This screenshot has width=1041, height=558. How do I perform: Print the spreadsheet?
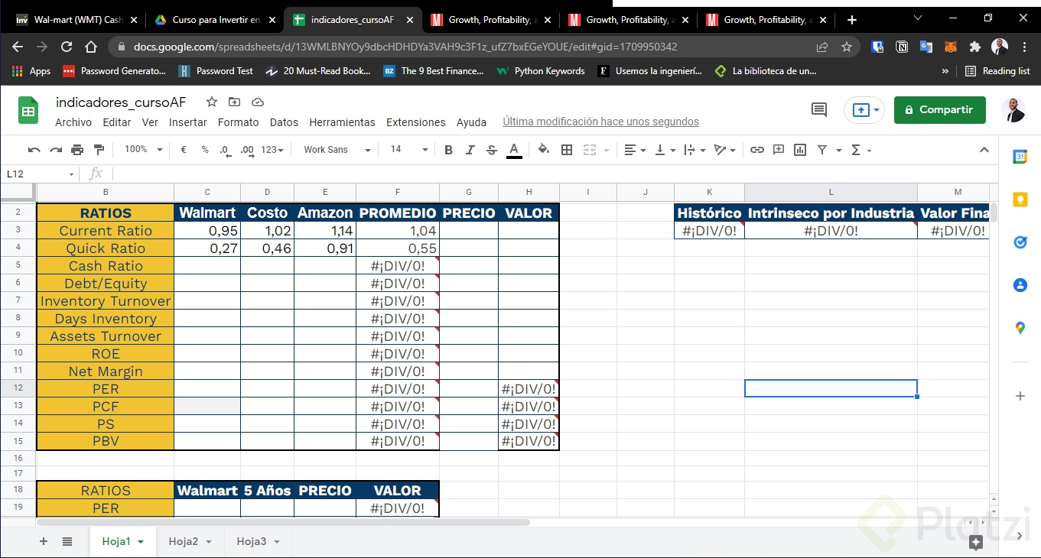click(77, 150)
